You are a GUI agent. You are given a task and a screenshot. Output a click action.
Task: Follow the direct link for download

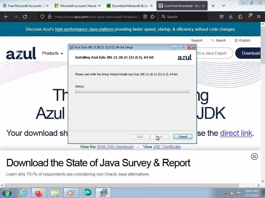tap(236, 133)
